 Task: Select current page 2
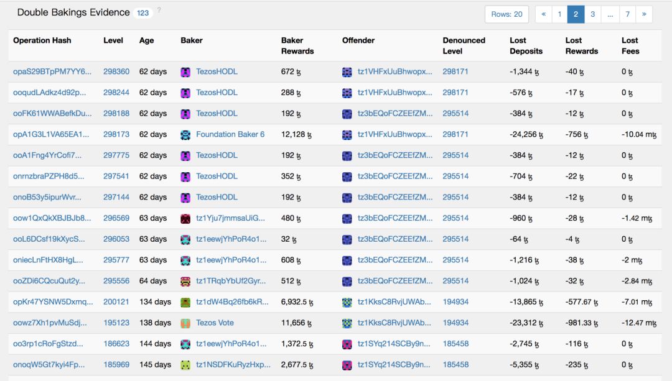(x=576, y=14)
